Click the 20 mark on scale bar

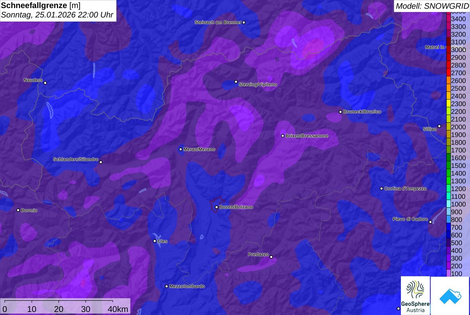pyautogui.click(x=59, y=309)
